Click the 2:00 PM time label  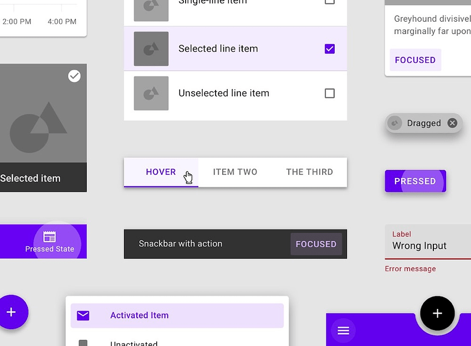[x=17, y=22]
